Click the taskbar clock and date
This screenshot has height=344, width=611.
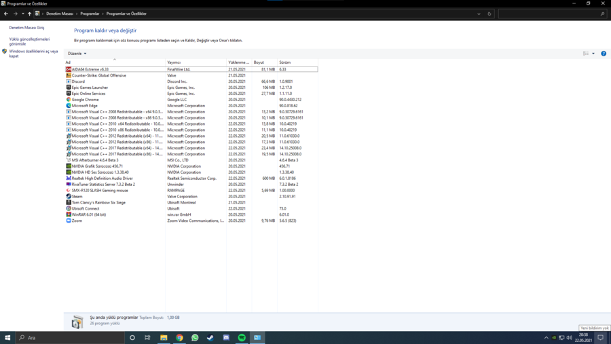pos(583,338)
